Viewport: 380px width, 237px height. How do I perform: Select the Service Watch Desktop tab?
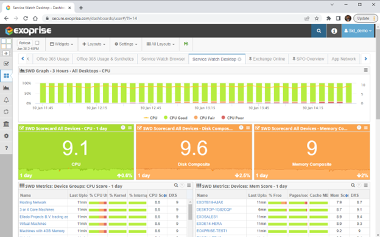[x=214, y=60]
